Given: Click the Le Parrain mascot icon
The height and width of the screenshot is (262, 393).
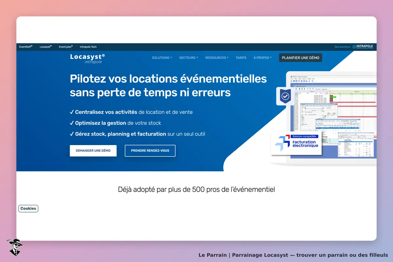Looking at the screenshot, I should [x=14, y=247].
